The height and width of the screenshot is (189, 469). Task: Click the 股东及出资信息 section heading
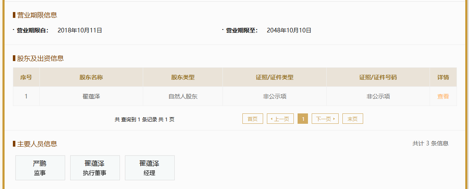coord(40,59)
